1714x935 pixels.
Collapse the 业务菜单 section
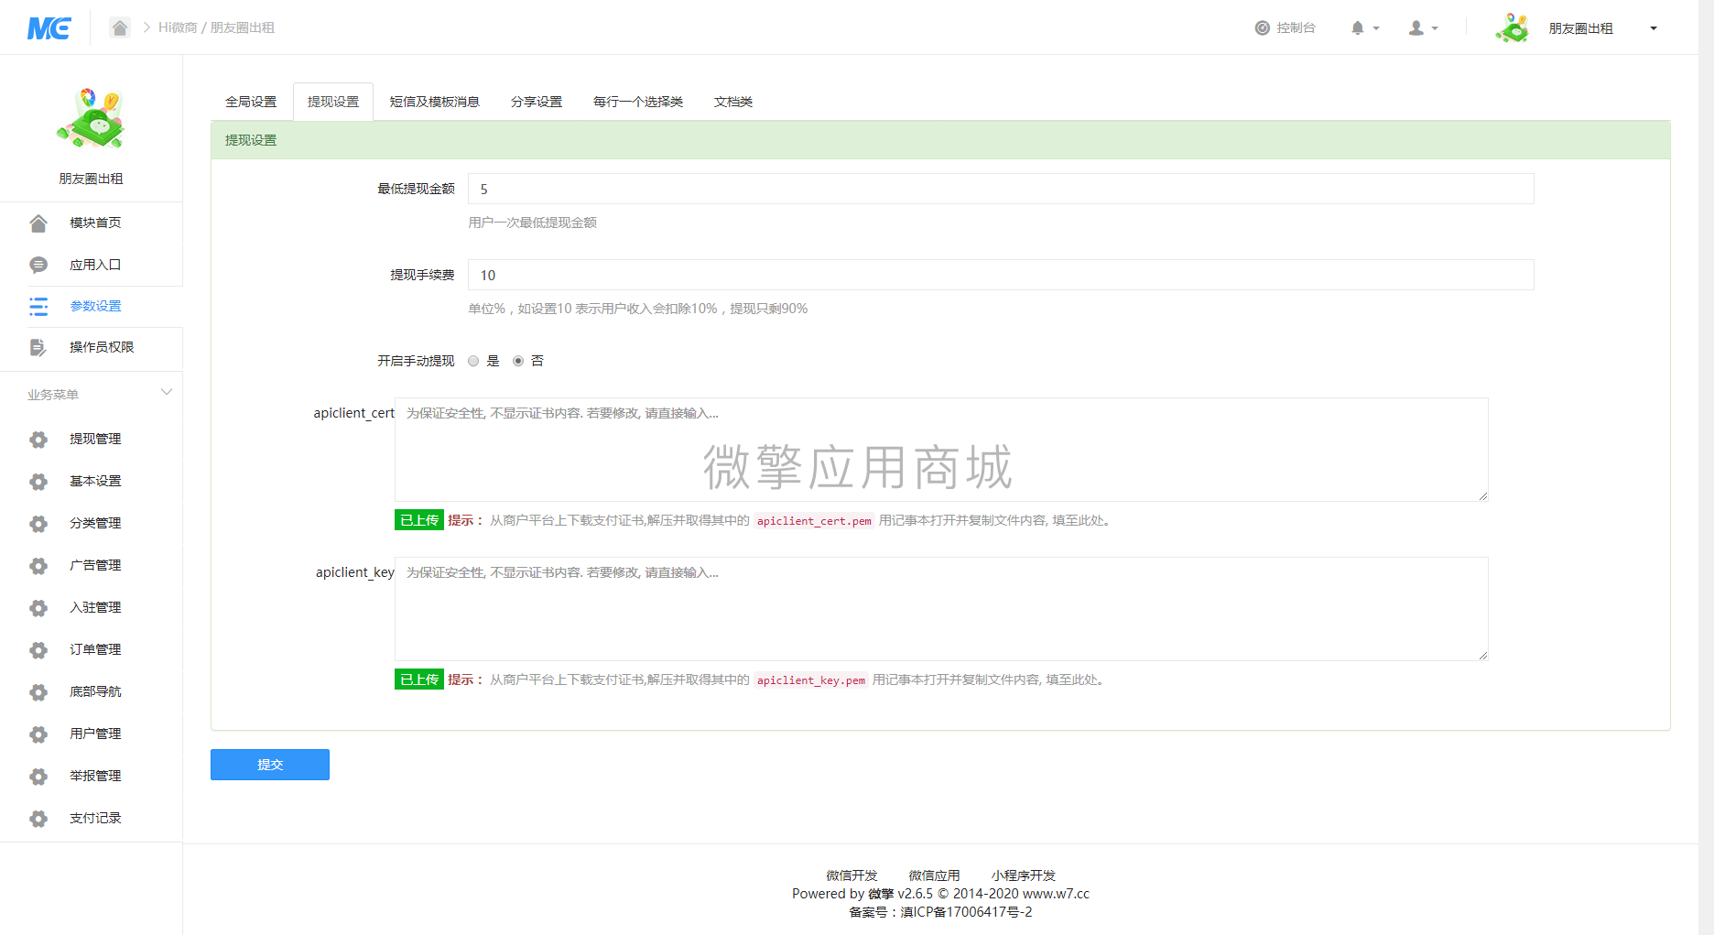(166, 392)
